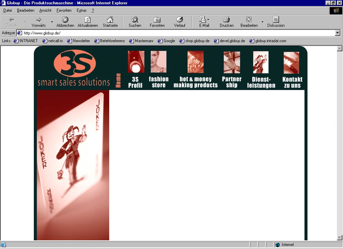Image resolution: width=343 pixels, height=249 pixels.
Task: Open the Extras menu
Action: pyautogui.click(x=82, y=10)
